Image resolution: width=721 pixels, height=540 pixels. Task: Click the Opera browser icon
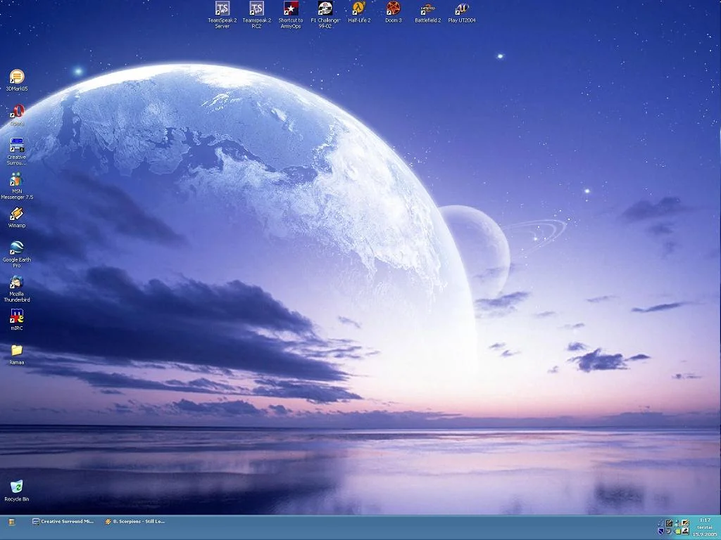[x=17, y=112]
